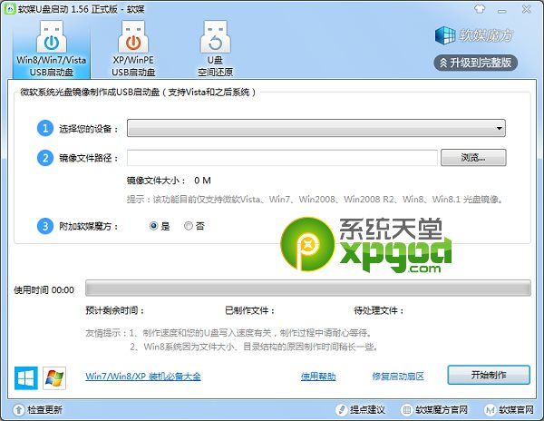This screenshot has height=421, width=544.
Task: Click the 开始制作 start button
Action: pyautogui.click(x=489, y=375)
